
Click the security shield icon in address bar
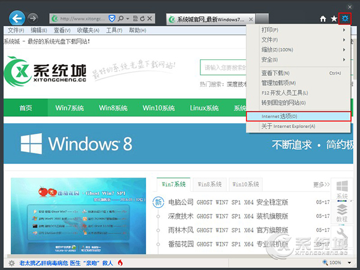[112, 19]
